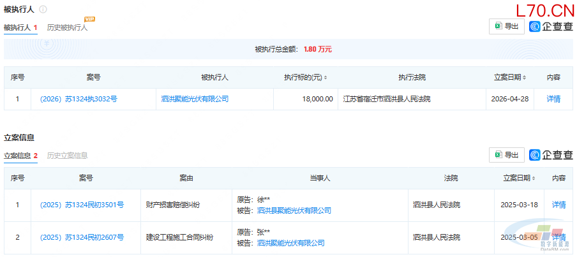The height and width of the screenshot is (257, 577).
Task: Open 详情 for case 苏1324执3032号
Action: [553, 99]
